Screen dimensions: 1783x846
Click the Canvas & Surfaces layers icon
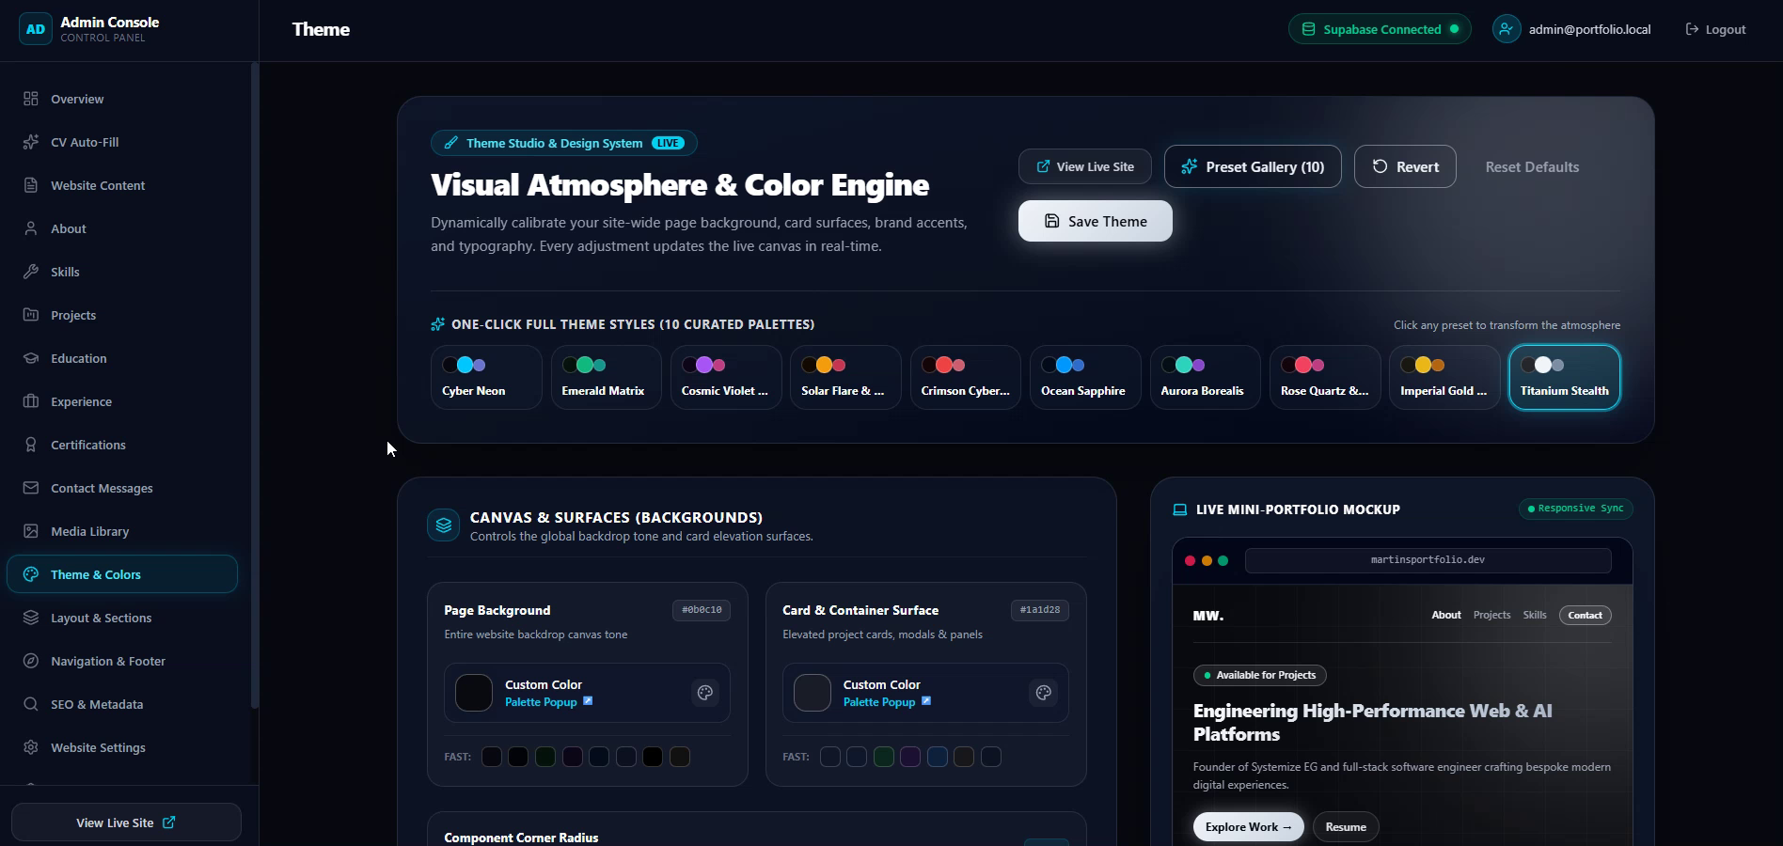click(444, 525)
